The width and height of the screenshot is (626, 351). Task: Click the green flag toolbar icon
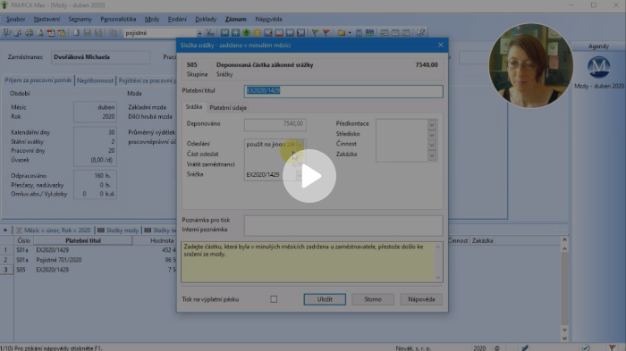tap(316, 33)
